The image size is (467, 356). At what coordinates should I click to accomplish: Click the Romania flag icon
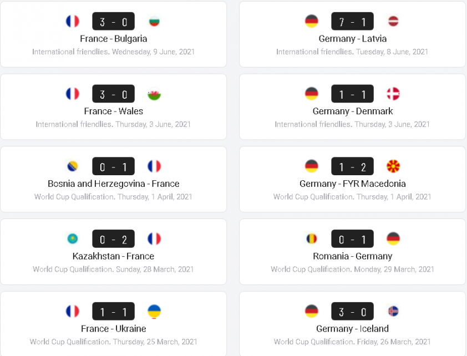pos(312,239)
